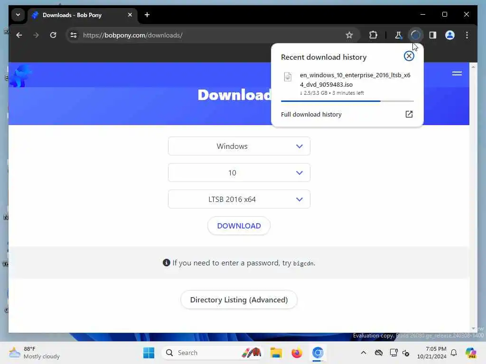Click the page vertical scrollbar
This screenshot has width=486, height=364.
pos(473,198)
